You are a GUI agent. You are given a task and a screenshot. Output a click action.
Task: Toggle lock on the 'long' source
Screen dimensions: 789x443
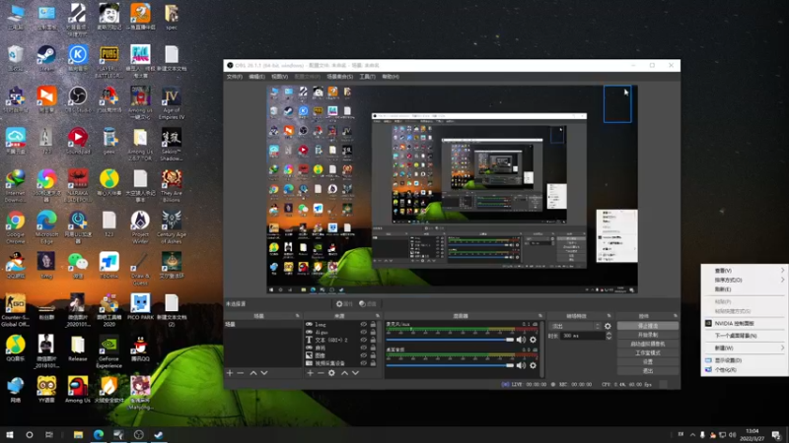373,325
